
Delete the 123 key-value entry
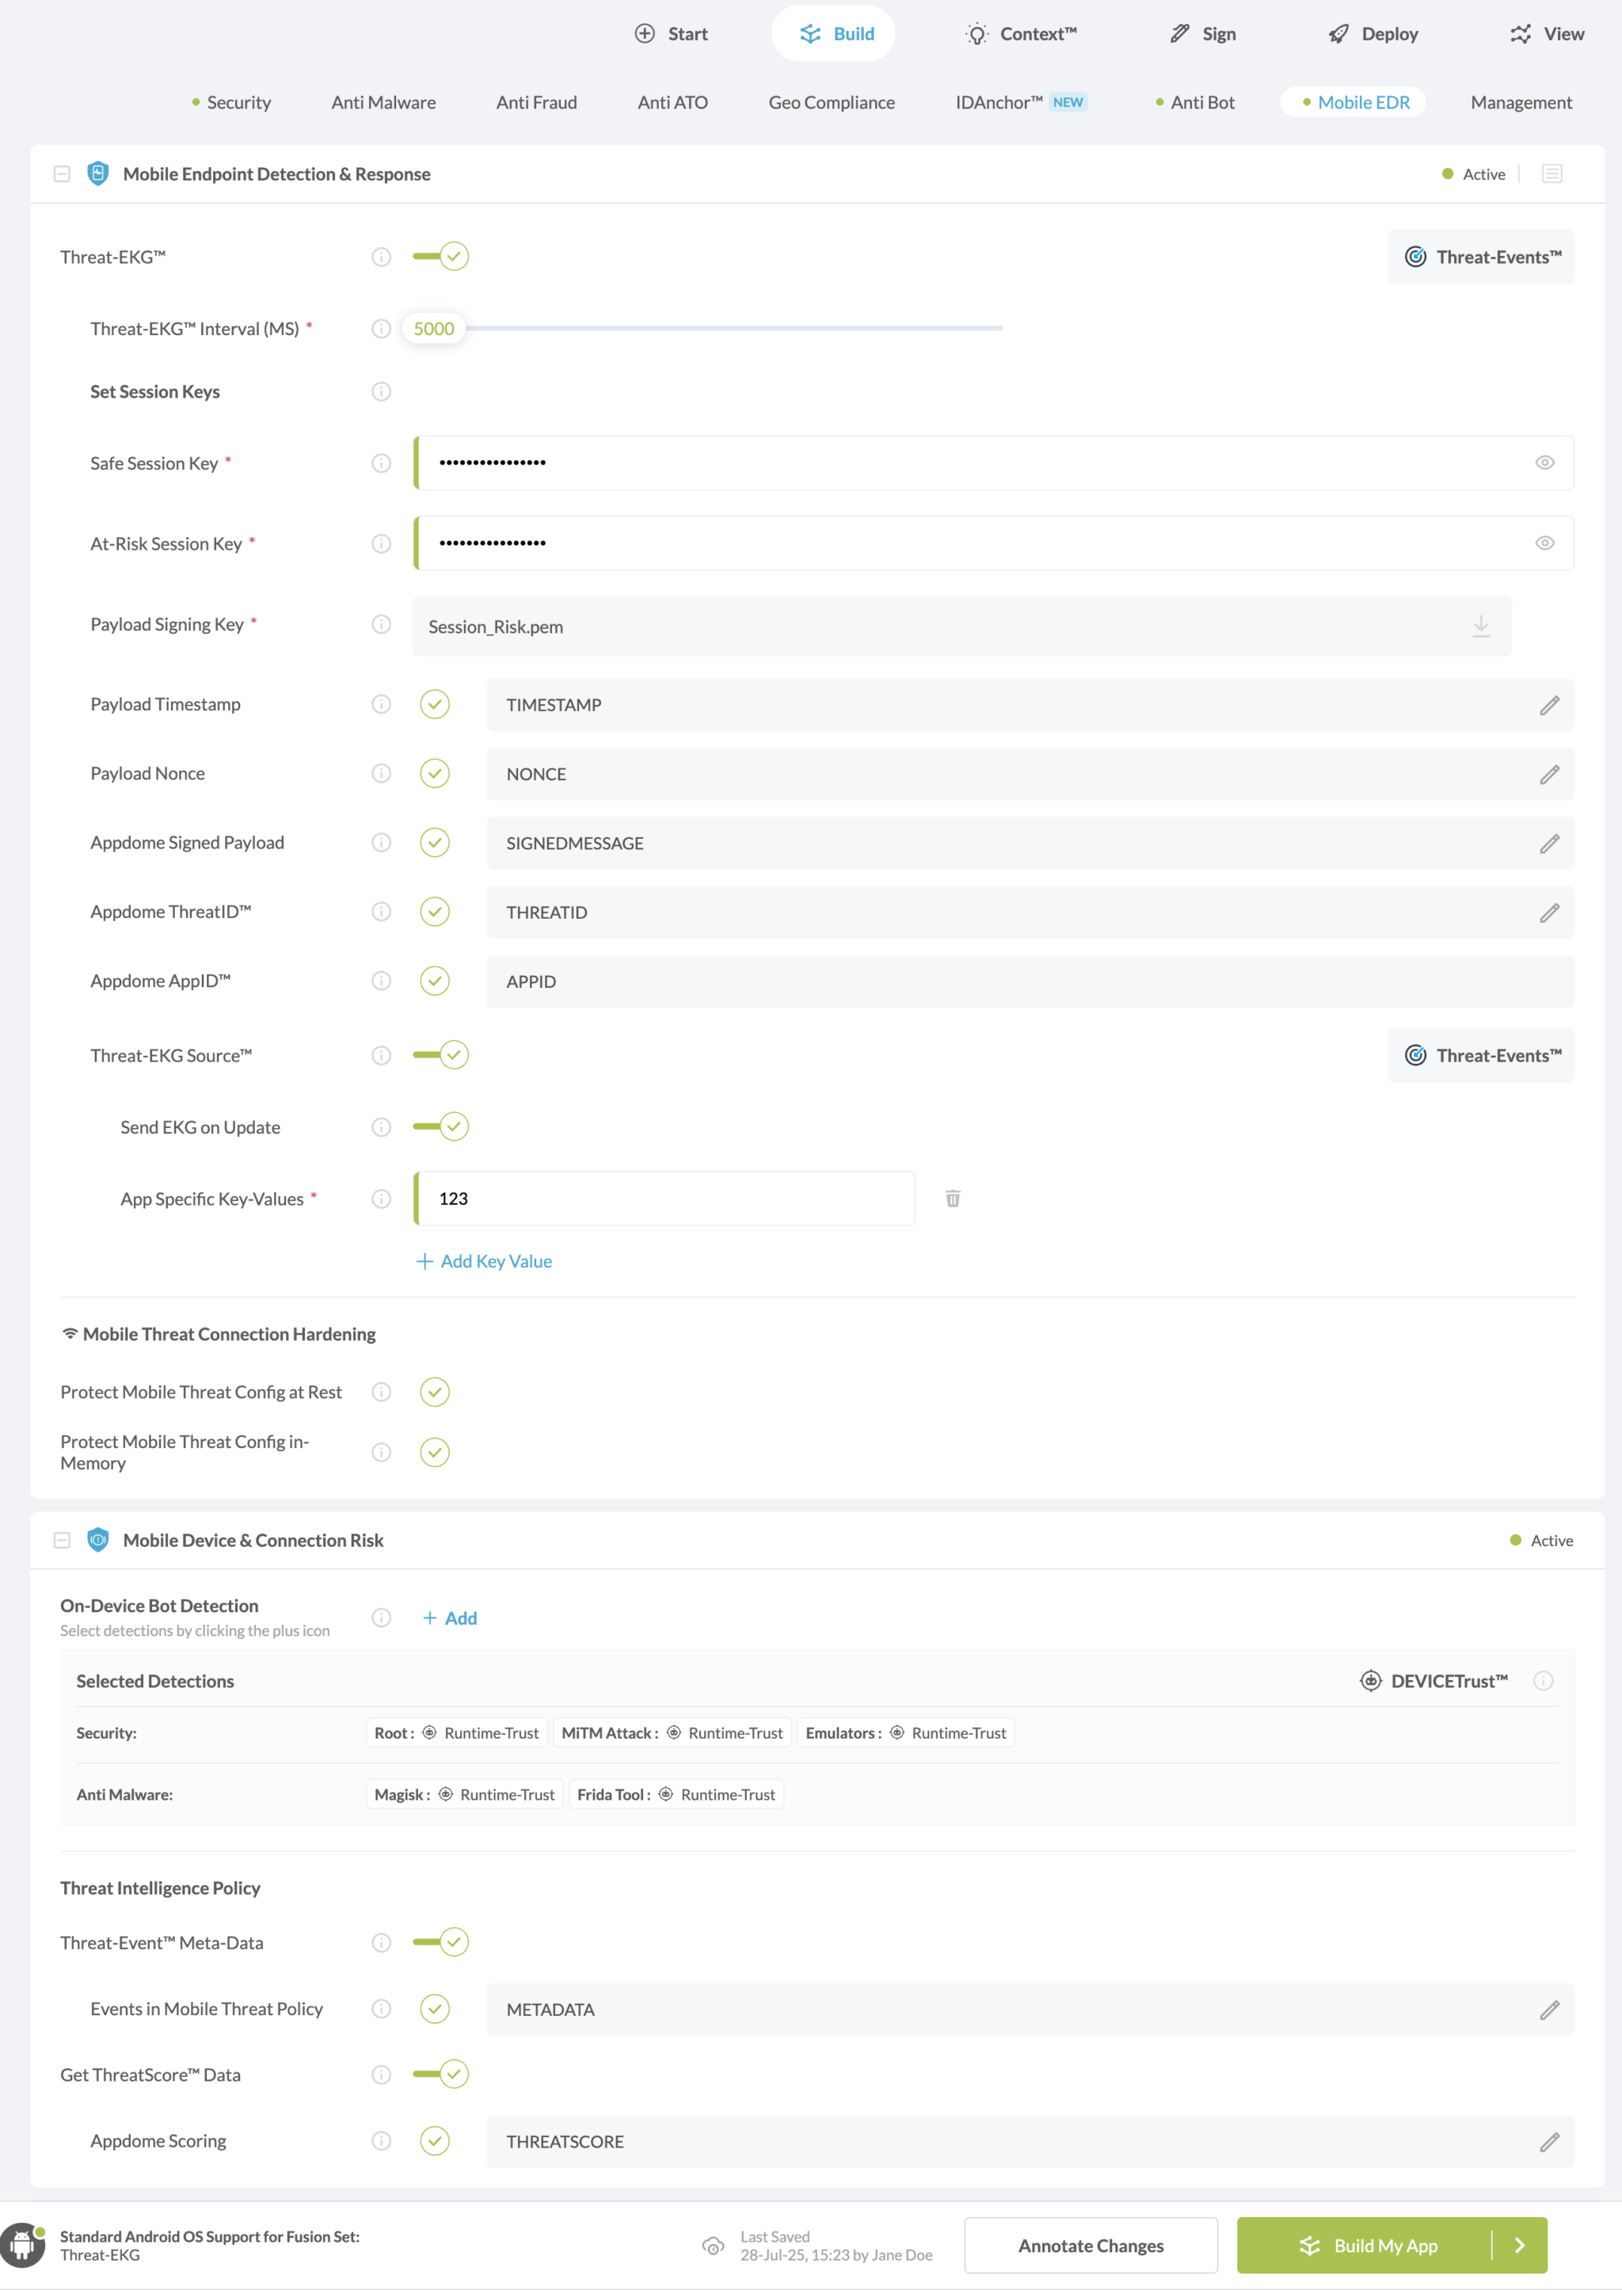tap(953, 1198)
